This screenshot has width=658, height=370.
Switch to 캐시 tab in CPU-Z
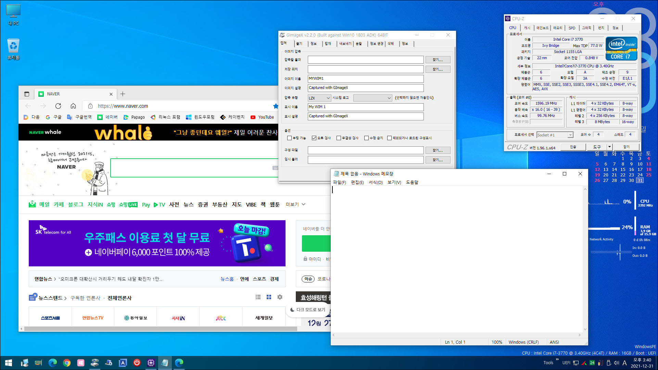(x=527, y=28)
